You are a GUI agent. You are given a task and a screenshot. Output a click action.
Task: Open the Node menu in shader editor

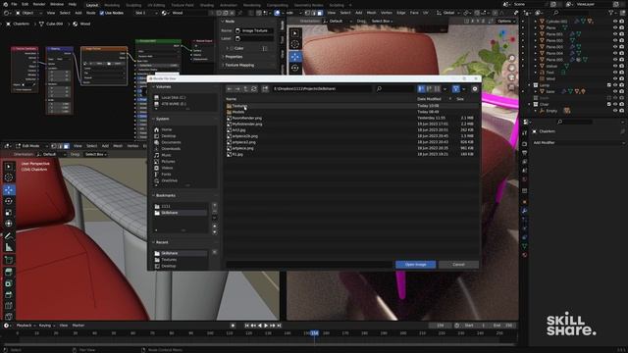coord(91,13)
